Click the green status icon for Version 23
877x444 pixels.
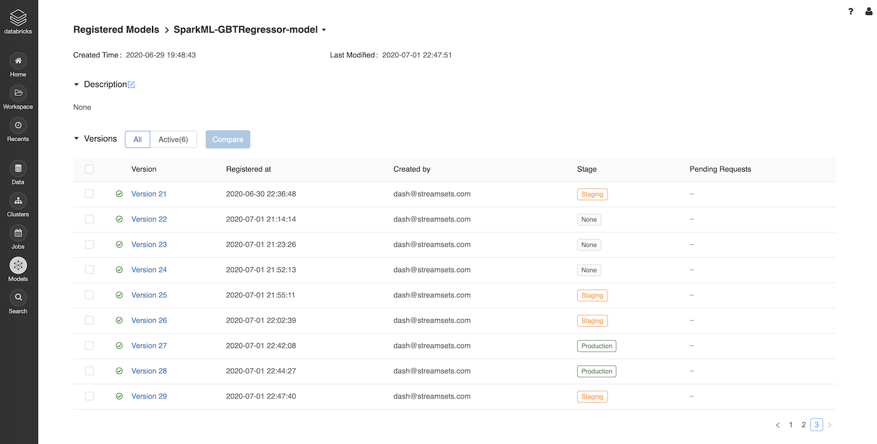pyautogui.click(x=119, y=245)
